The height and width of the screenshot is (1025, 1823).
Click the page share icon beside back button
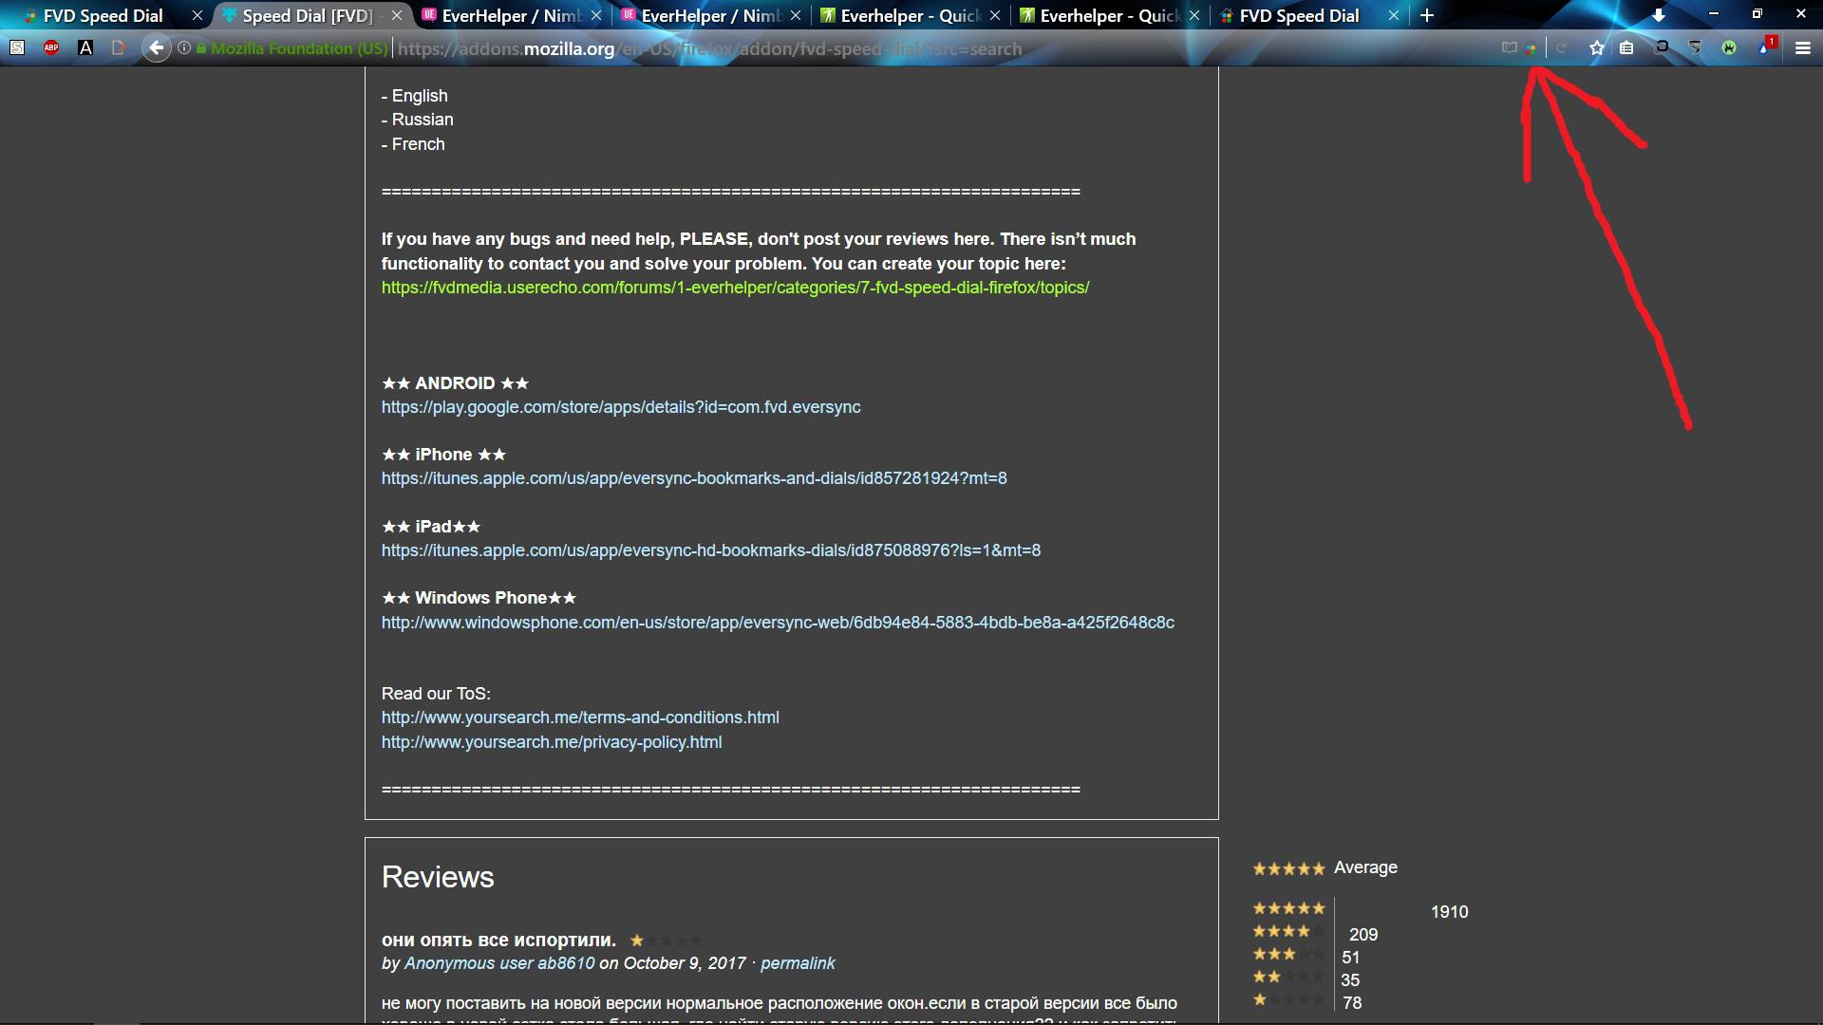[x=119, y=47]
